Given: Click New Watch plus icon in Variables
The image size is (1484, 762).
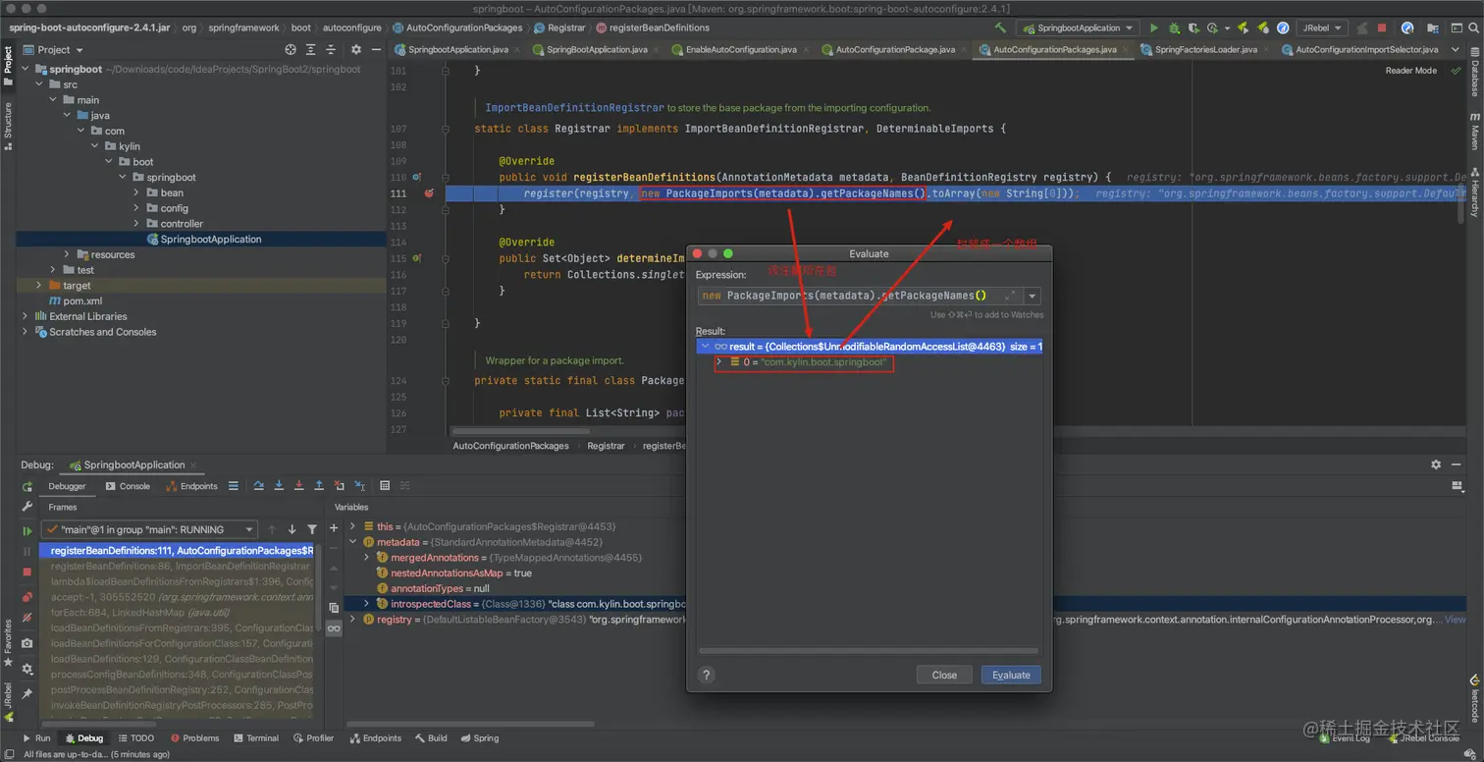Looking at the screenshot, I should point(334,528).
